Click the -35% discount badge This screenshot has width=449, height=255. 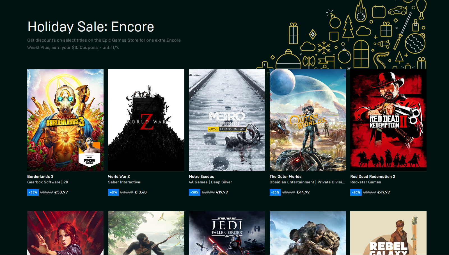click(x=33, y=192)
